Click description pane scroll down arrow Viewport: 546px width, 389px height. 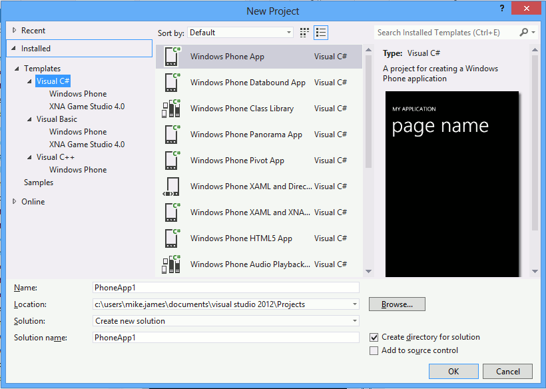(x=535, y=271)
